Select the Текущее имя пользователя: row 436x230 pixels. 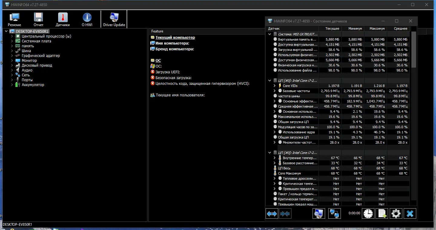pyautogui.click(x=180, y=95)
